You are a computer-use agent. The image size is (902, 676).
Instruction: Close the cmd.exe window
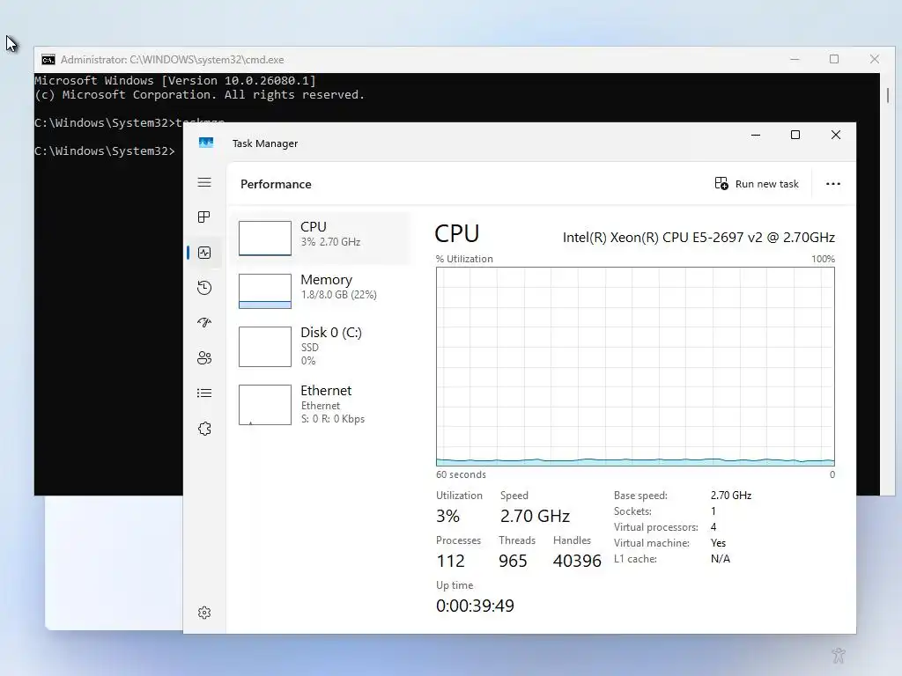875,59
